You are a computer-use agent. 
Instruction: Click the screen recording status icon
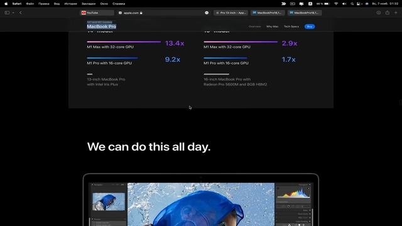(x=293, y=4)
